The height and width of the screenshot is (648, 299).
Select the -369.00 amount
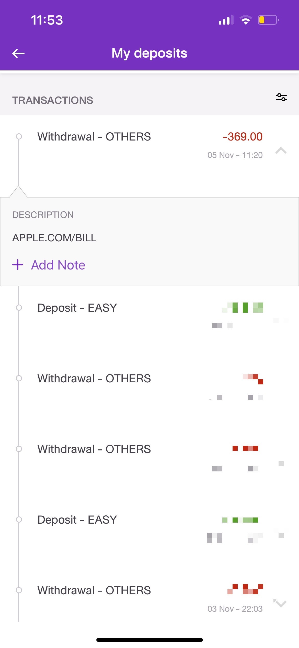pyautogui.click(x=243, y=136)
